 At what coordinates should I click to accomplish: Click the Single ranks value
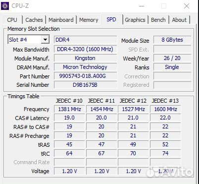[172, 67]
